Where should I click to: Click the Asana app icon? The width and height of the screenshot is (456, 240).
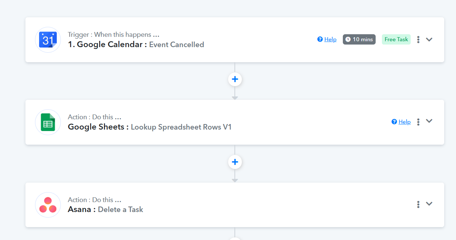tap(48, 205)
